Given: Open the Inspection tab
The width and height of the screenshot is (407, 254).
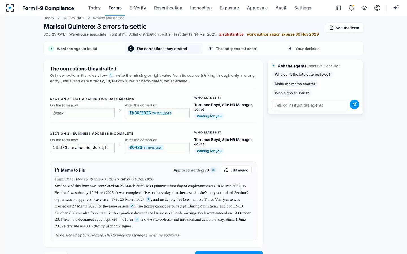Looking at the screenshot, I should [201, 8].
